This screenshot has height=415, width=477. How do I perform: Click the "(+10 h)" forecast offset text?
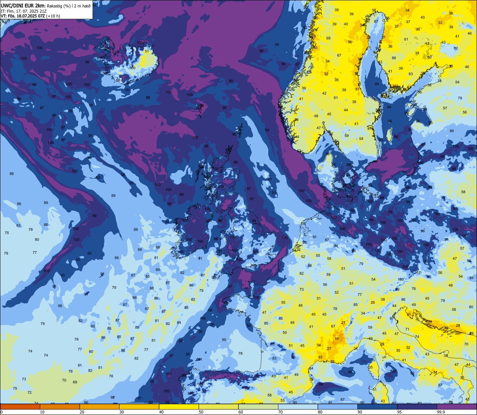click(x=53, y=16)
